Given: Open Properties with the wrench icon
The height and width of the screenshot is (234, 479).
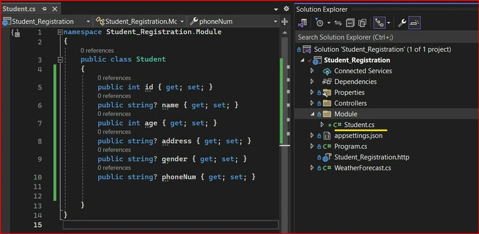Looking at the screenshot, I should [402, 23].
